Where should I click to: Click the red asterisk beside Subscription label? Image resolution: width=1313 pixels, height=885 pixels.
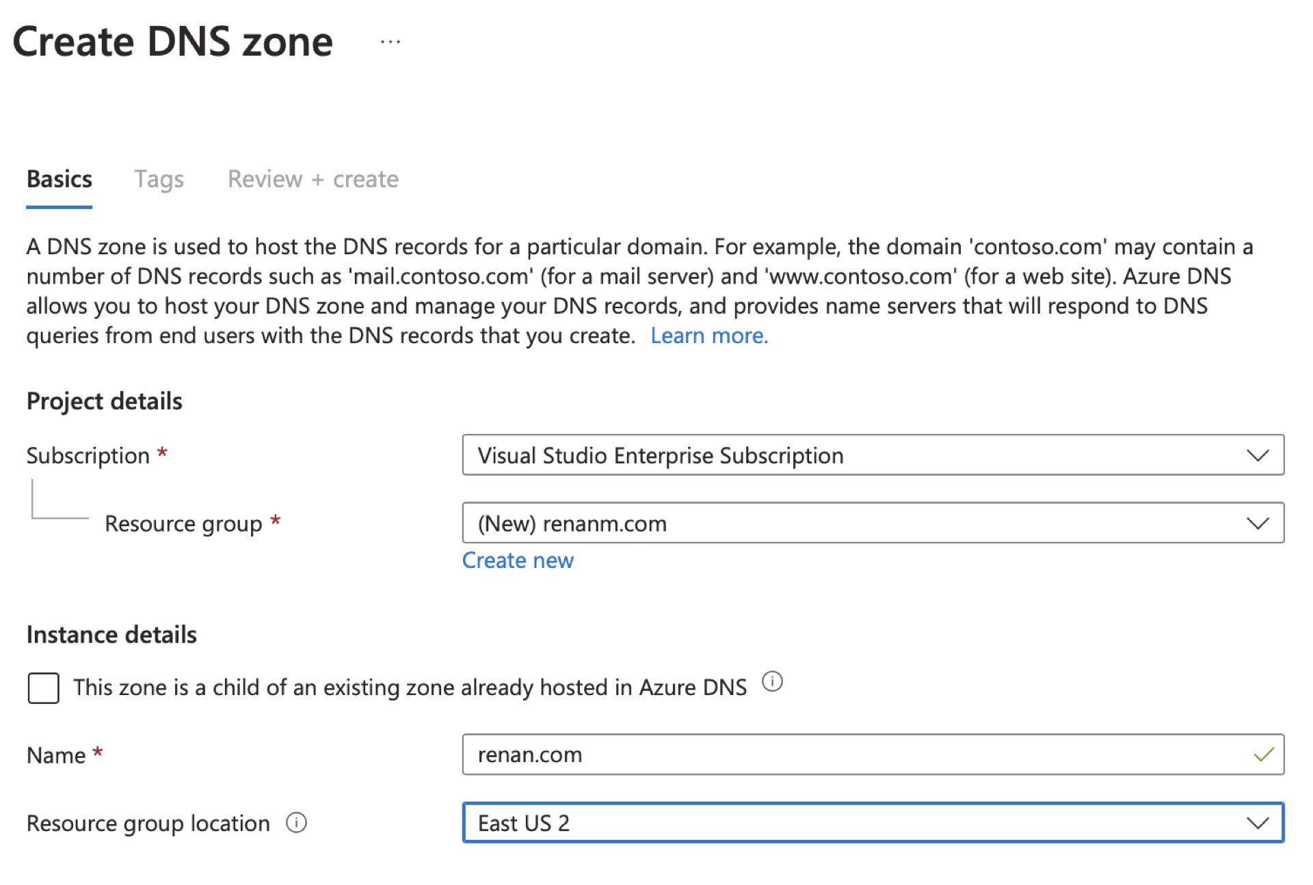coord(162,451)
